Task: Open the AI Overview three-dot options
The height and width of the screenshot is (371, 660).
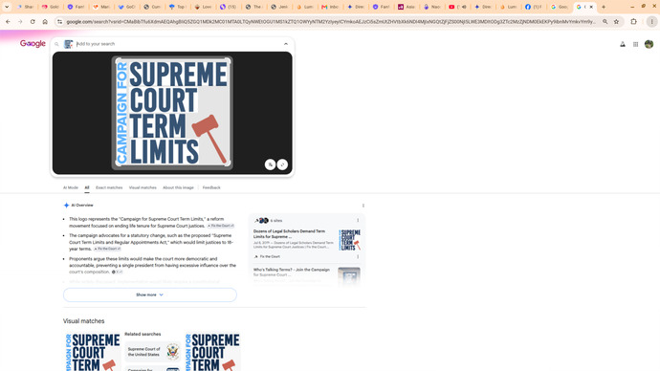Action: coord(363,206)
